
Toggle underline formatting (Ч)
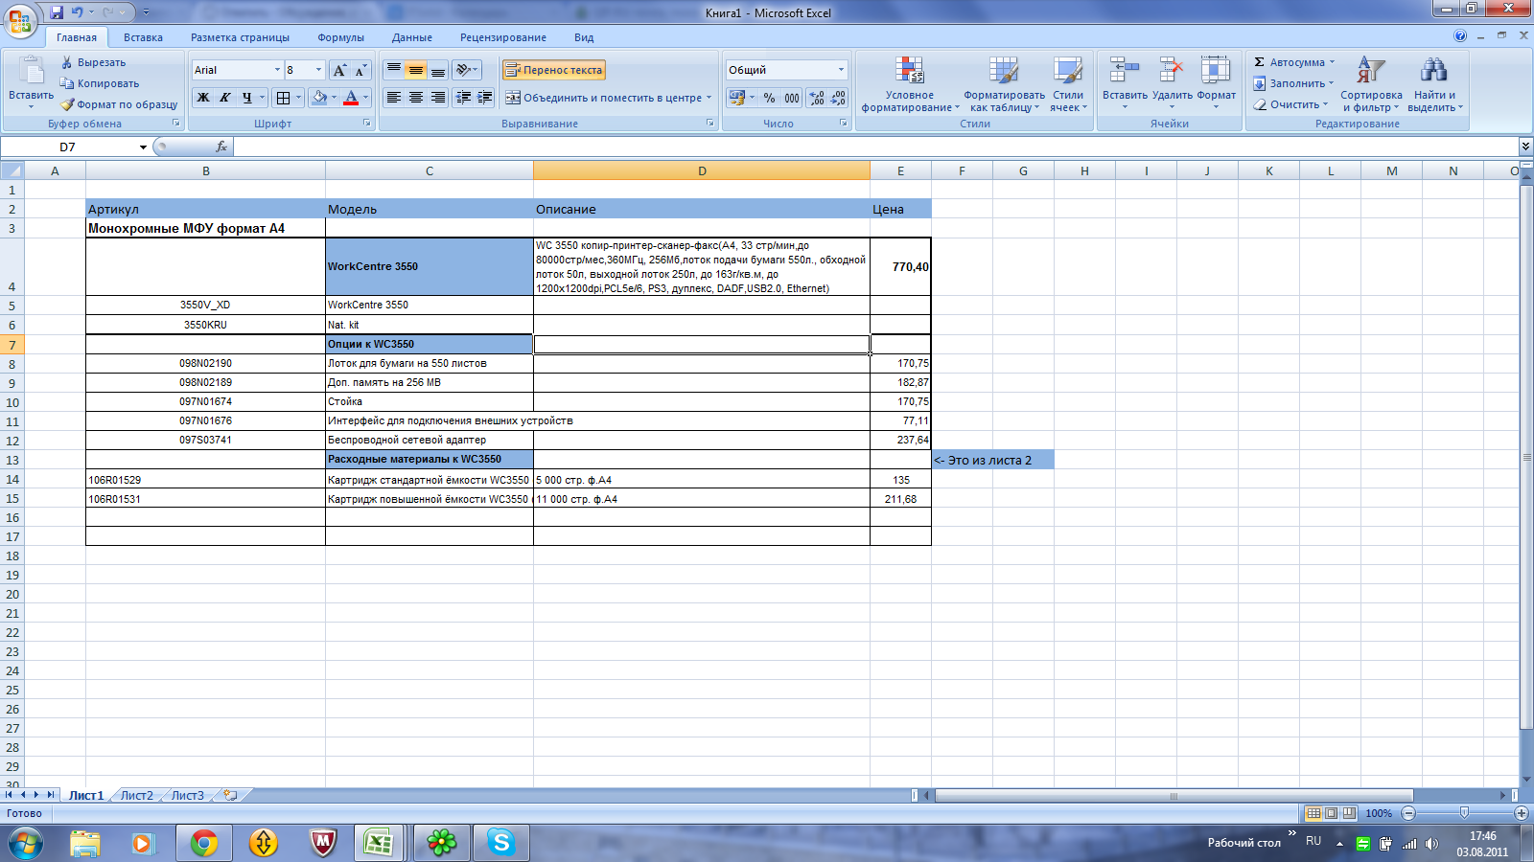246,98
